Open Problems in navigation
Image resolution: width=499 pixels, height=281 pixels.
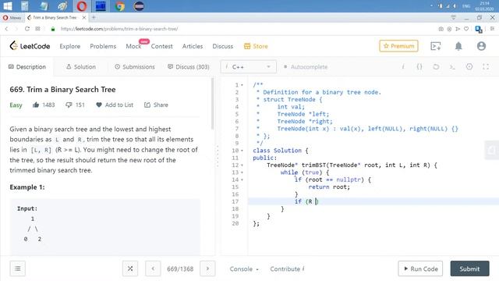pyautogui.click(x=103, y=46)
